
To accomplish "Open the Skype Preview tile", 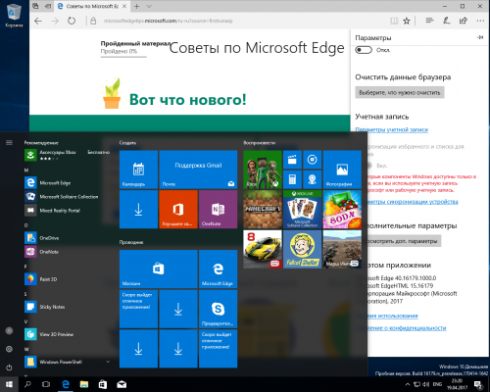I will click(218, 309).
